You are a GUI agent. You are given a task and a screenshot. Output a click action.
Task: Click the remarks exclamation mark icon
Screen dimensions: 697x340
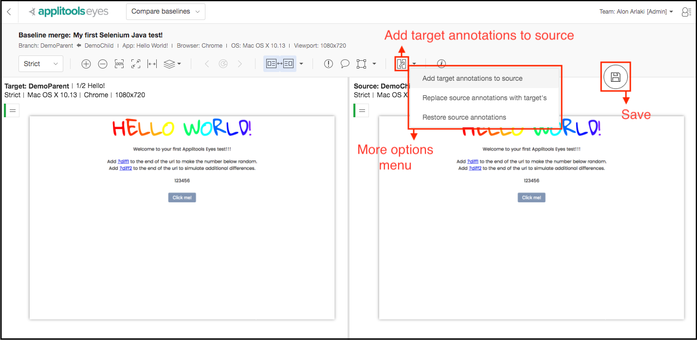tap(329, 64)
